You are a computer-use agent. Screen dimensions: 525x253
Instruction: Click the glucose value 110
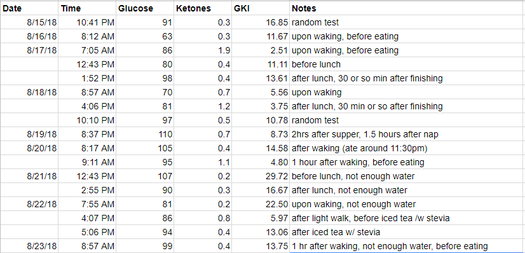tap(145, 134)
